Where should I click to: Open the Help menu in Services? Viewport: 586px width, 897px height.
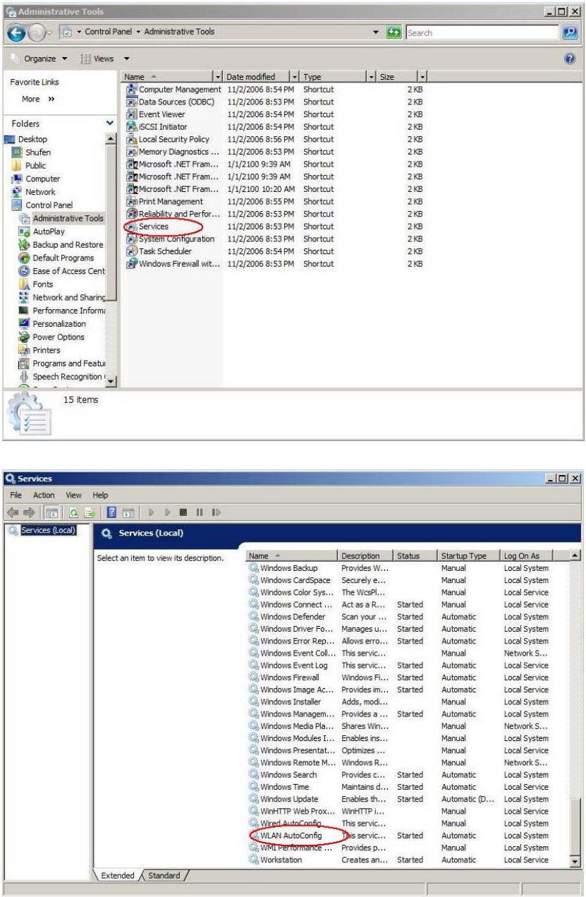[x=100, y=495]
